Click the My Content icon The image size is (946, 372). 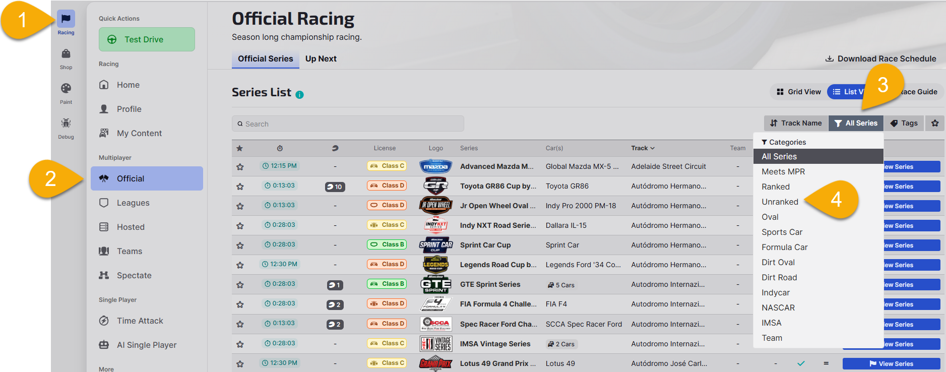104,133
